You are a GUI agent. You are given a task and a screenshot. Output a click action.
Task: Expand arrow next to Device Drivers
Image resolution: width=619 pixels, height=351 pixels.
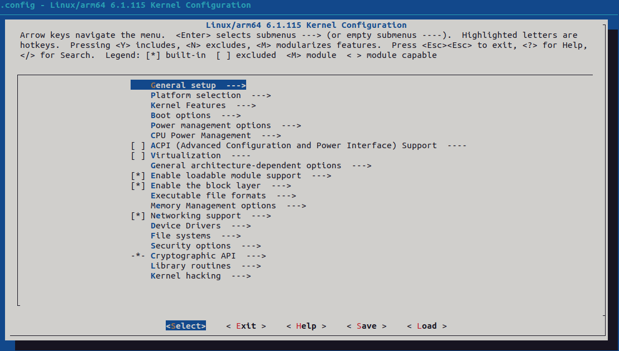coord(241,226)
